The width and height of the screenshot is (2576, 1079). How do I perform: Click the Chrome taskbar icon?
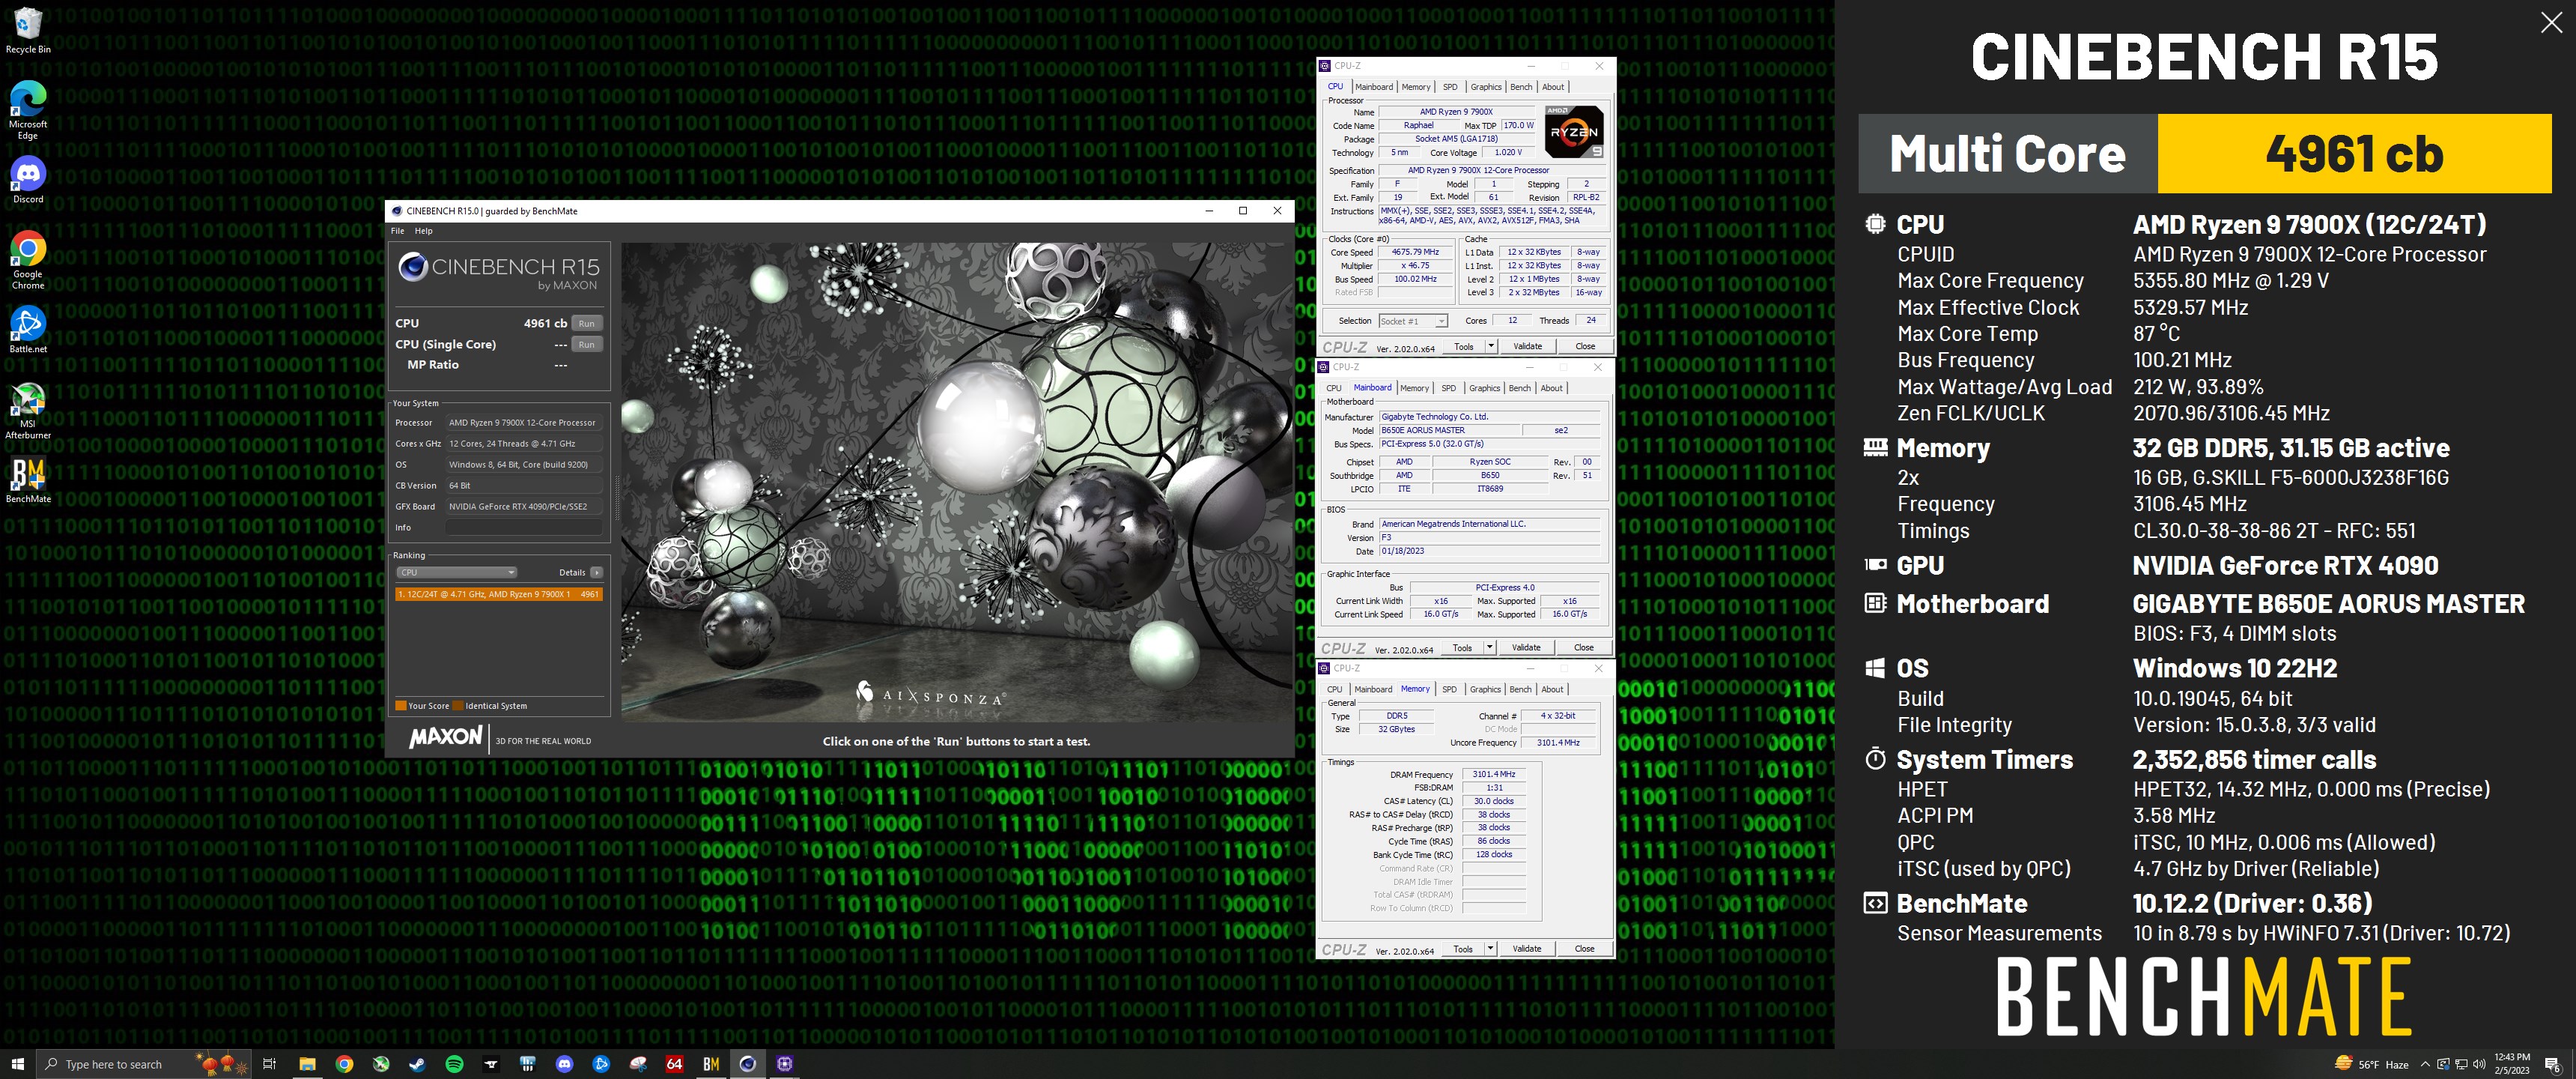coord(344,1063)
